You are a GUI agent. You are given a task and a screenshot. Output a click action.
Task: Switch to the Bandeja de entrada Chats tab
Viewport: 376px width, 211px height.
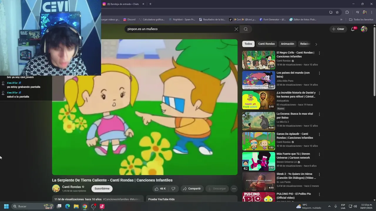click(124, 4)
